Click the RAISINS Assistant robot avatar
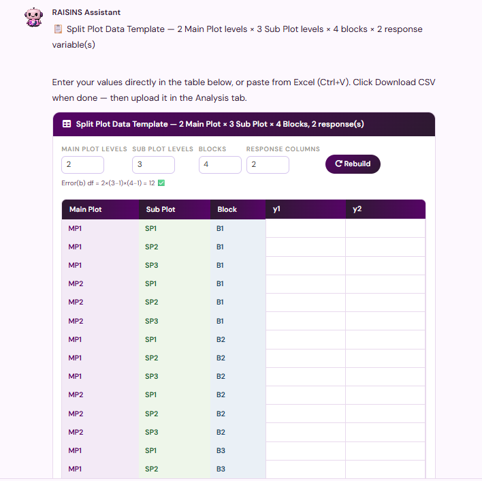Image resolution: width=482 pixels, height=481 pixels. tap(33, 18)
